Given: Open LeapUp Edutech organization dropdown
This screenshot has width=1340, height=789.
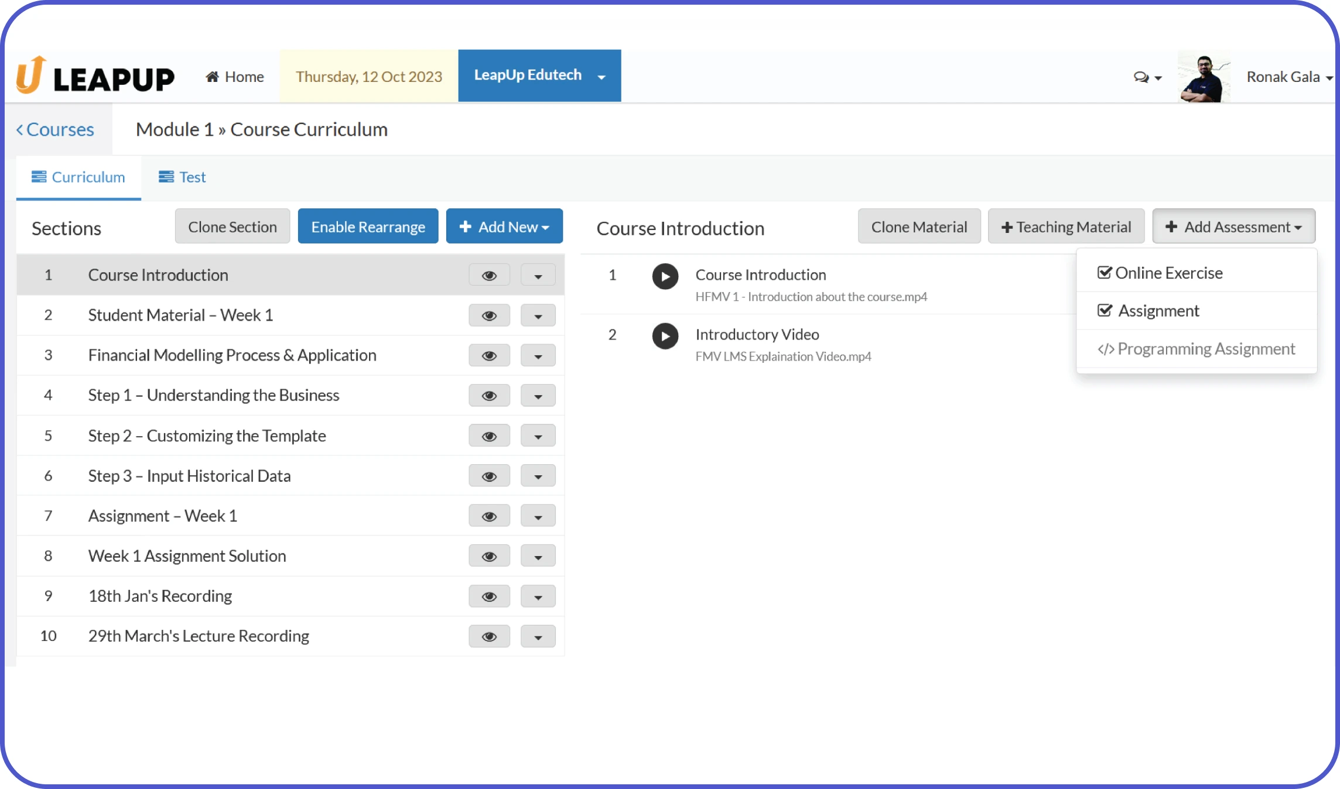Looking at the screenshot, I should coord(539,76).
